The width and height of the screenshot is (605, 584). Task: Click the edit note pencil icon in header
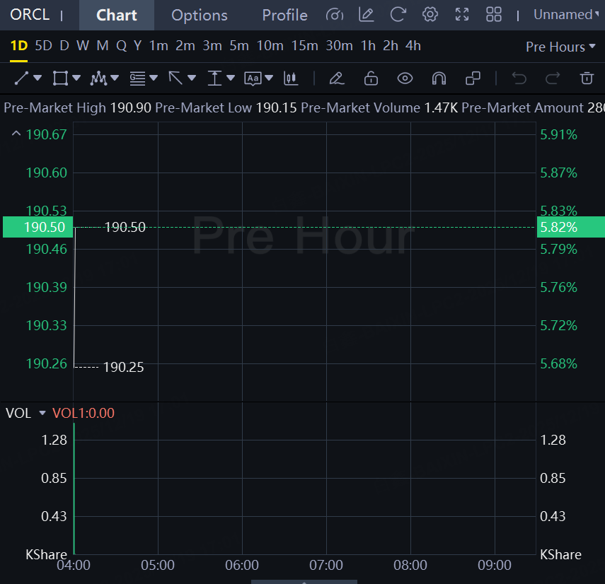click(x=366, y=15)
